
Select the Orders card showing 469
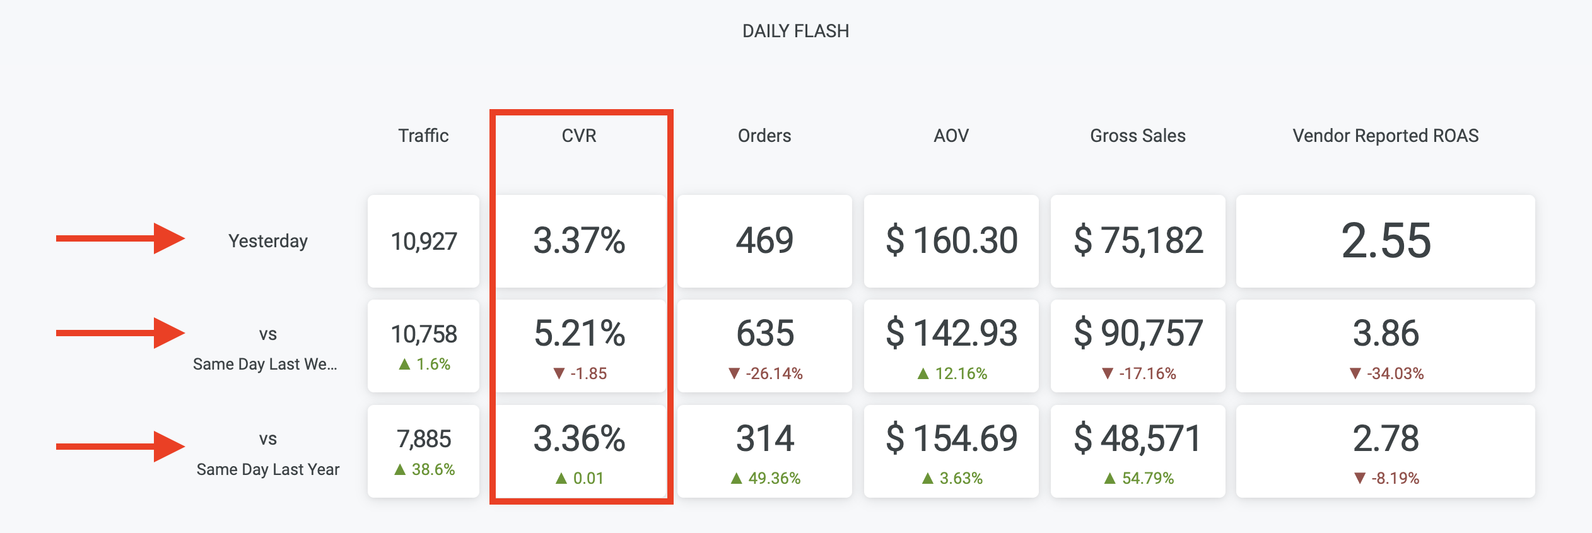pyautogui.click(x=764, y=240)
